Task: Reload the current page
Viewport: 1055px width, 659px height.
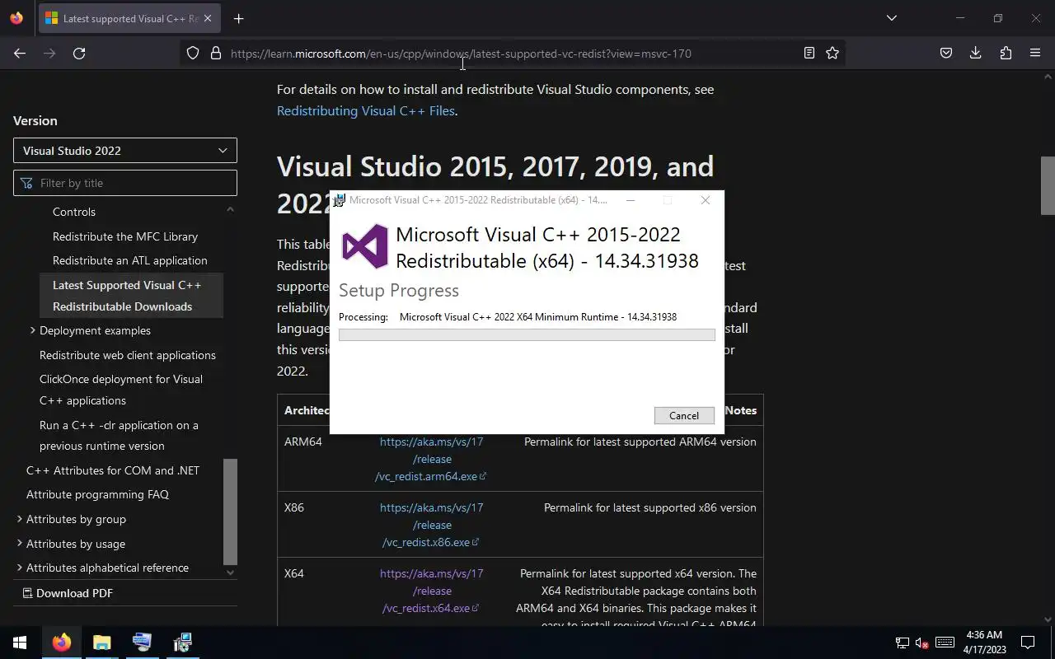Action: click(79, 53)
